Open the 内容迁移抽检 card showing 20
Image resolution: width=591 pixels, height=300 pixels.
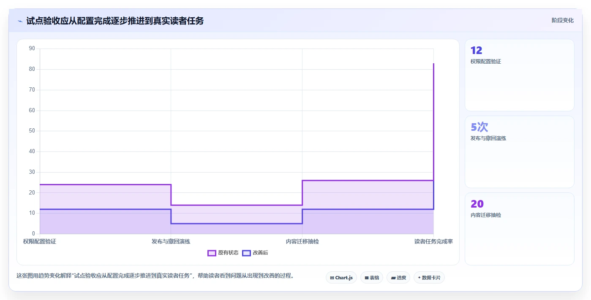point(520,229)
